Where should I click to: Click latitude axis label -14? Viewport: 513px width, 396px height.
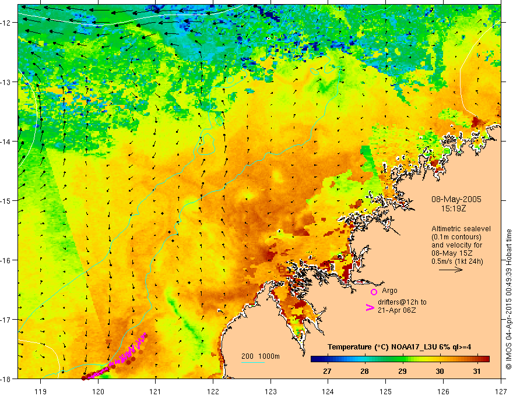6,142
